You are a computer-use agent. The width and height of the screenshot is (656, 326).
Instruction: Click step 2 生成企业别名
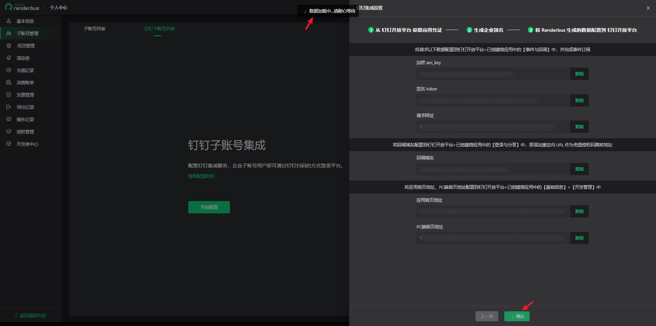pyautogui.click(x=485, y=30)
